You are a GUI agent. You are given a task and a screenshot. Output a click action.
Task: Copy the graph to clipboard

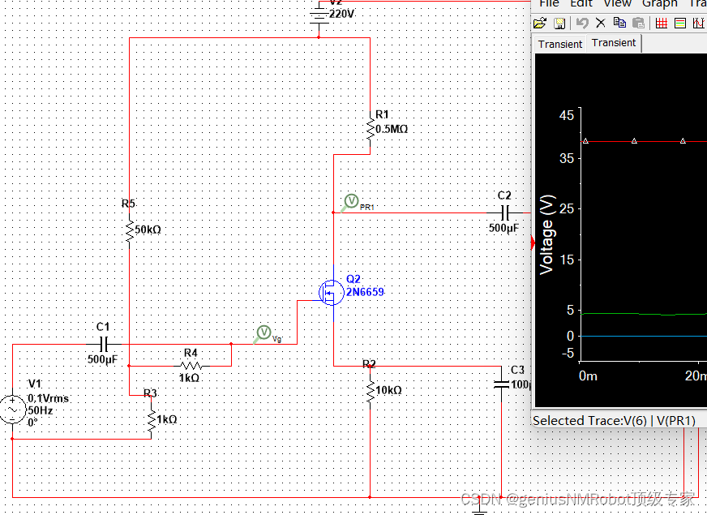(619, 23)
